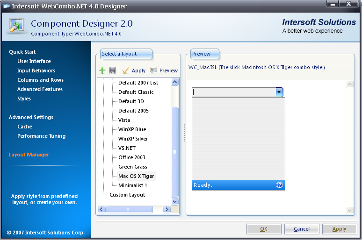Click the Cancel button
This screenshot has width=362, height=240.
pos(302,229)
